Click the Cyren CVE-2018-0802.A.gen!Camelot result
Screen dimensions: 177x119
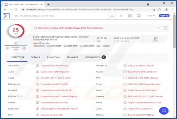coord(144,84)
